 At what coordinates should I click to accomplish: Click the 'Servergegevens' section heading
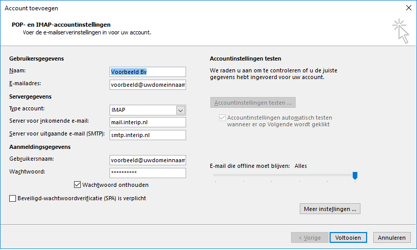pyautogui.click(x=30, y=97)
